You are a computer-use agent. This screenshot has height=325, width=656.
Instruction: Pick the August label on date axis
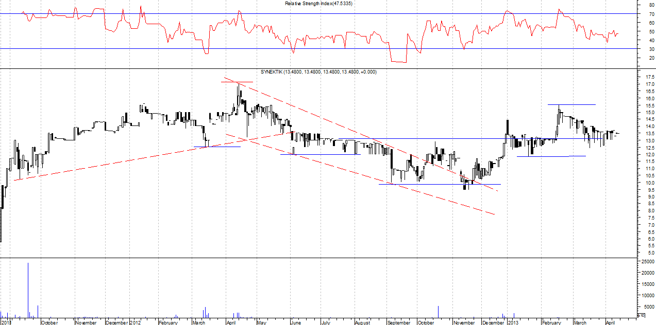(362, 322)
